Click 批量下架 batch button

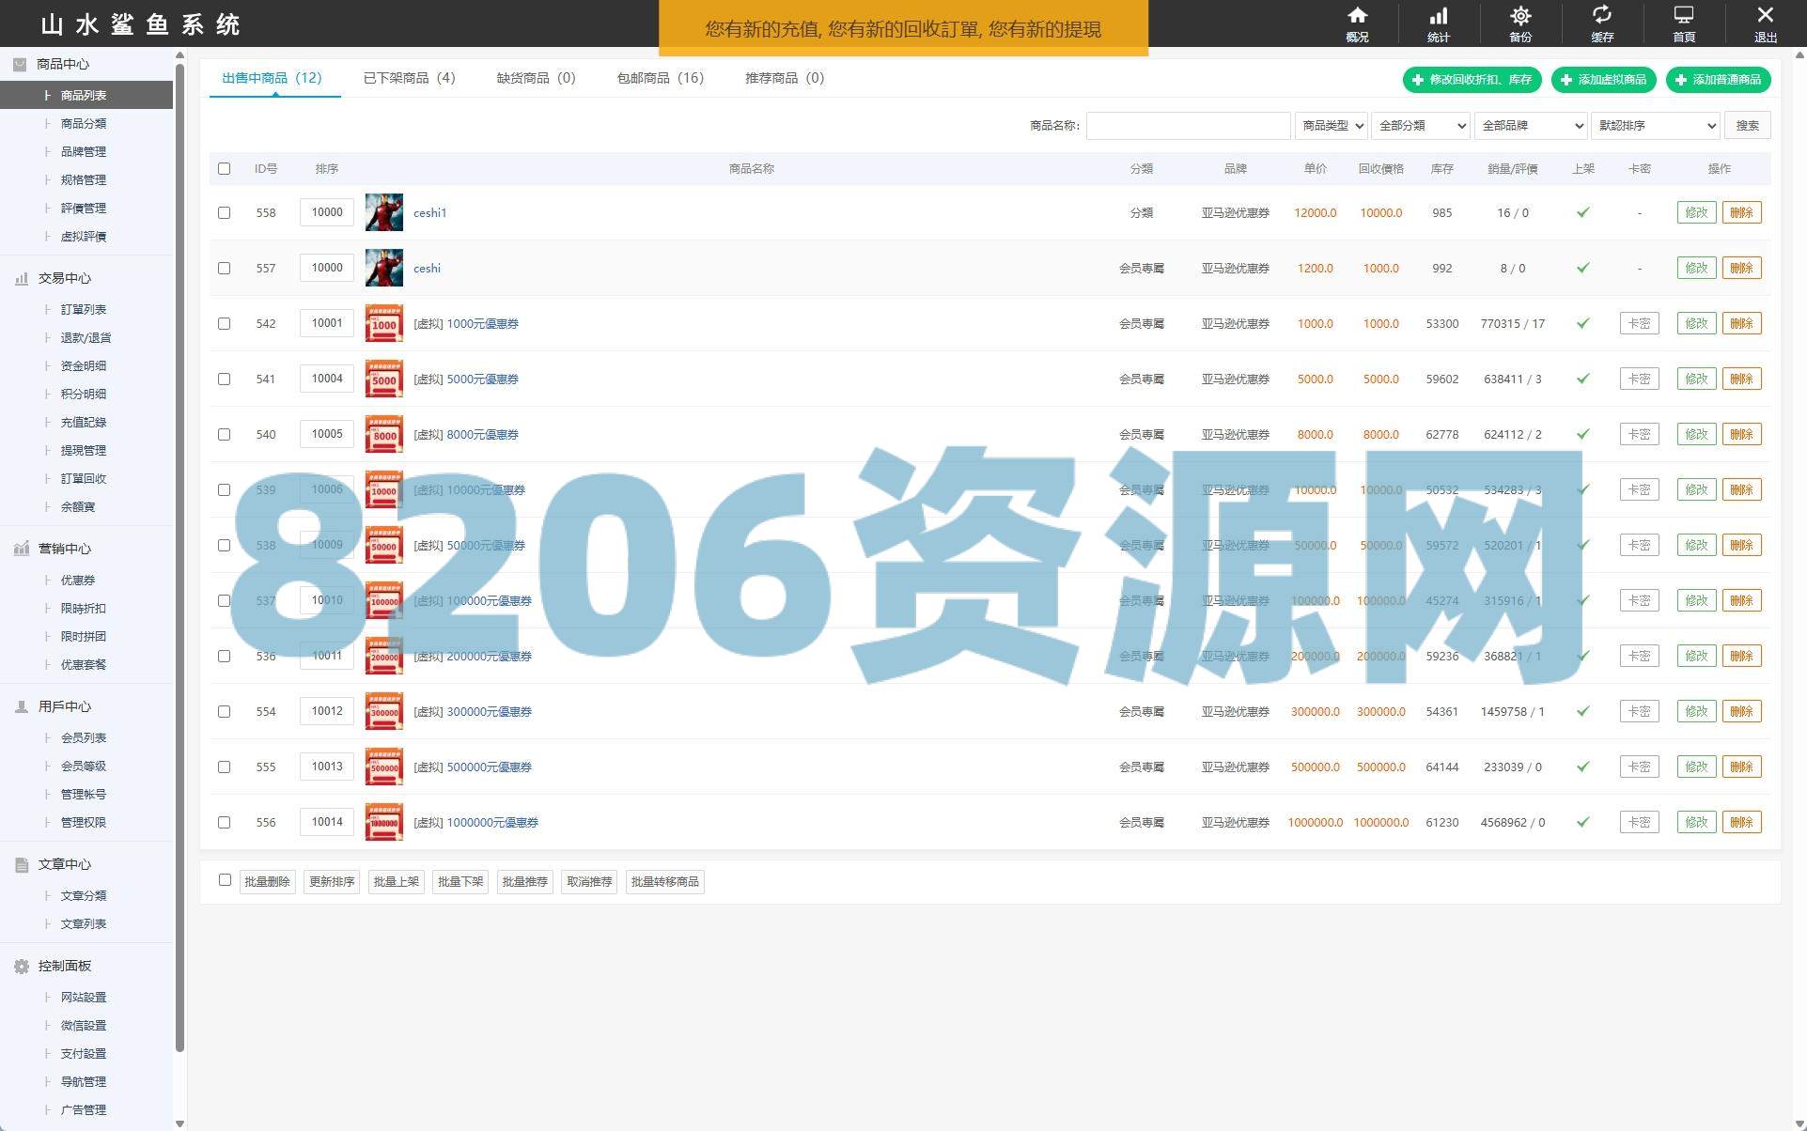tap(460, 882)
